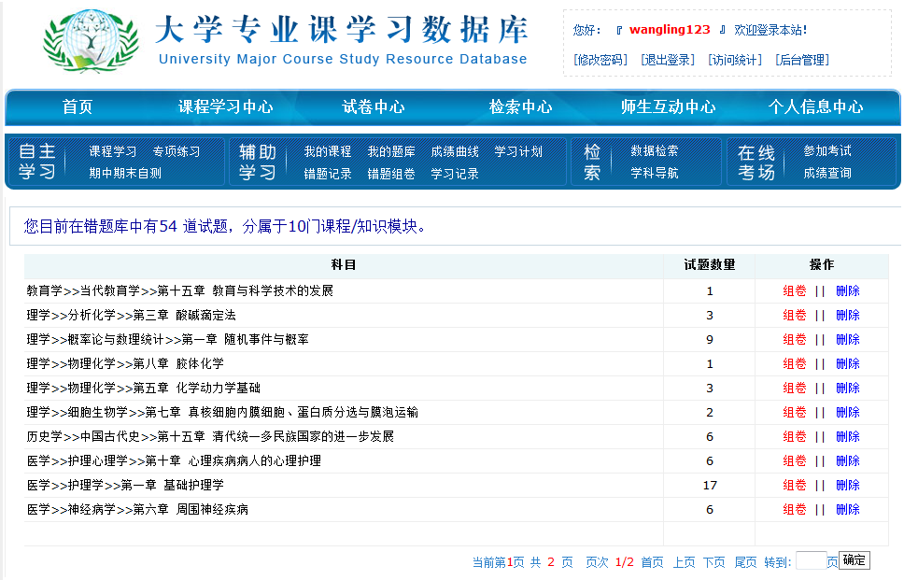Click the 退出登录 link
The image size is (904, 580).
(x=668, y=60)
